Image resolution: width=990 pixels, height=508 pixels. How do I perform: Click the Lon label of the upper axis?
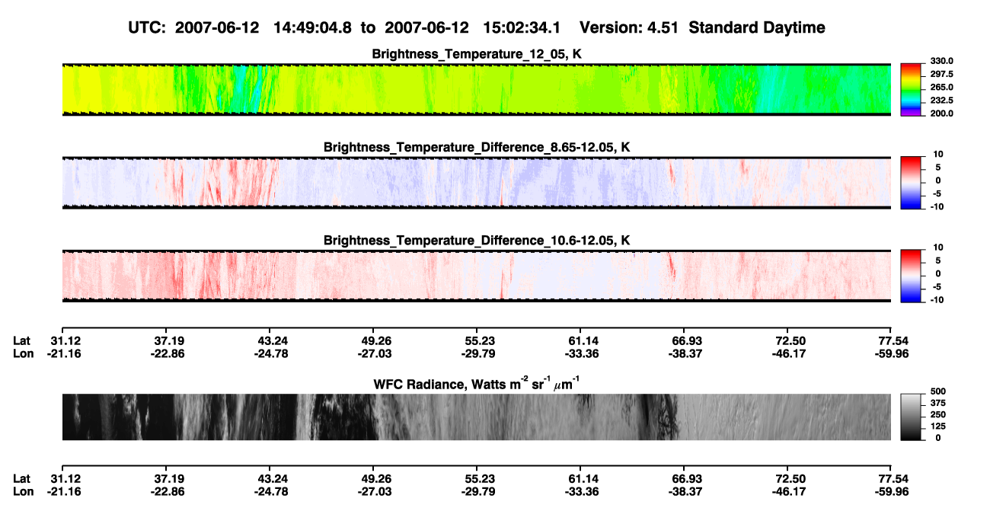click(x=23, y=353)
